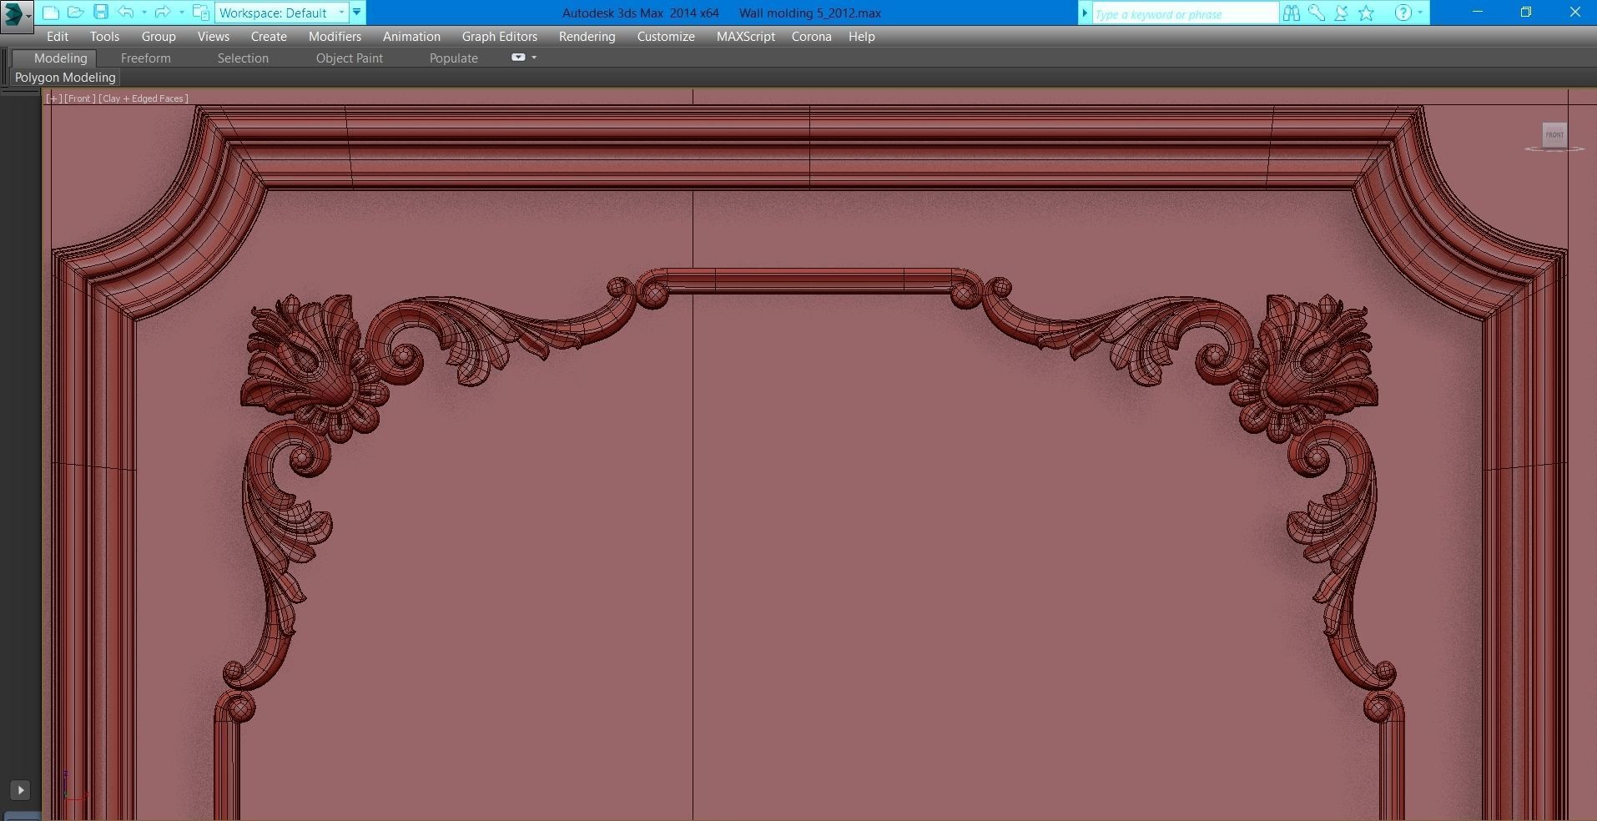
Task: Open the Help menu
Action: tap(862, 37)
